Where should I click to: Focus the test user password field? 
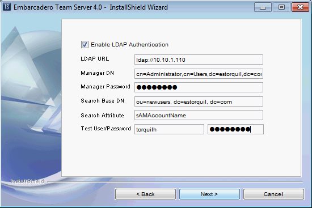pos(235,129)
